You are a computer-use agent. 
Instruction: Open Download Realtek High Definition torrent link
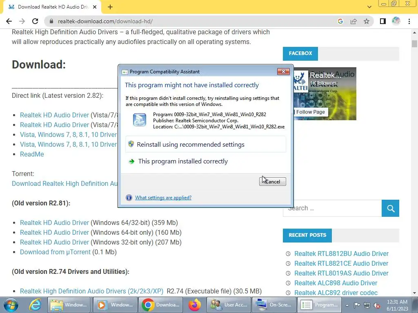pyautogui.click(x=64, y=184)
